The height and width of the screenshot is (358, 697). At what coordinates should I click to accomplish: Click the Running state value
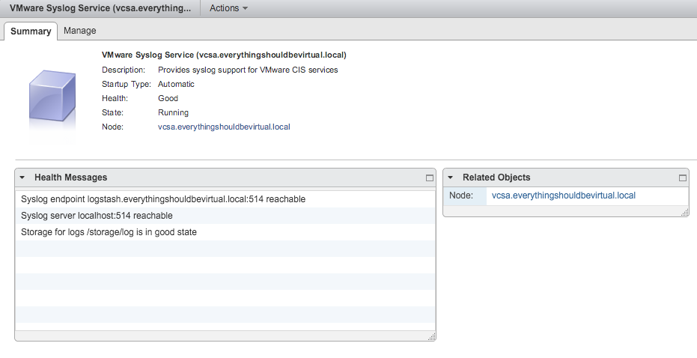pos(173,113)
